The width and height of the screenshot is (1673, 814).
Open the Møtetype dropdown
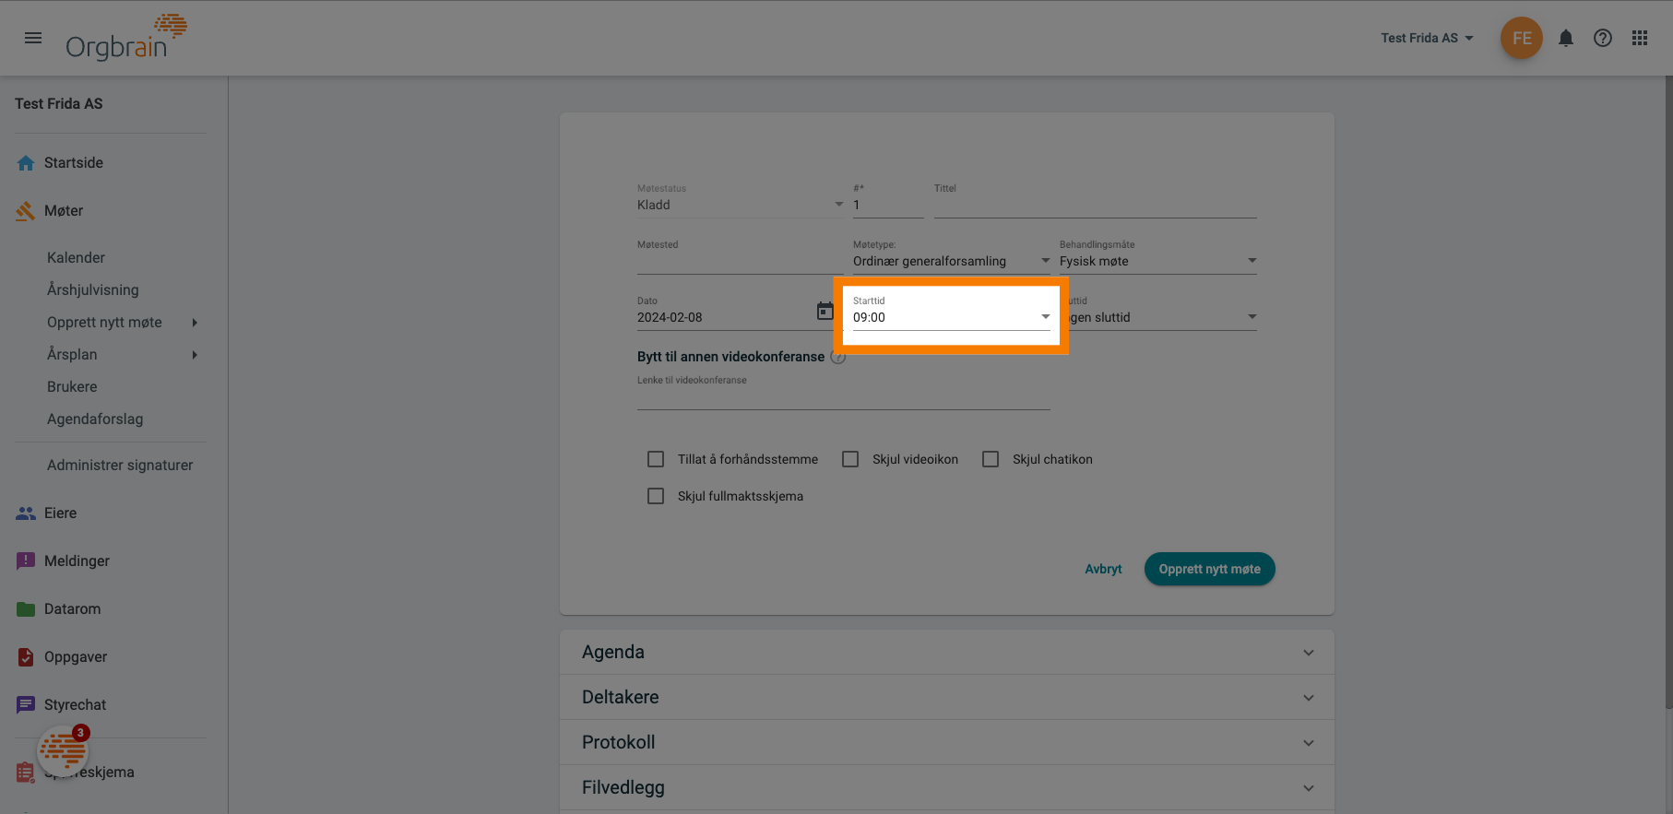[x=952, y=261]
